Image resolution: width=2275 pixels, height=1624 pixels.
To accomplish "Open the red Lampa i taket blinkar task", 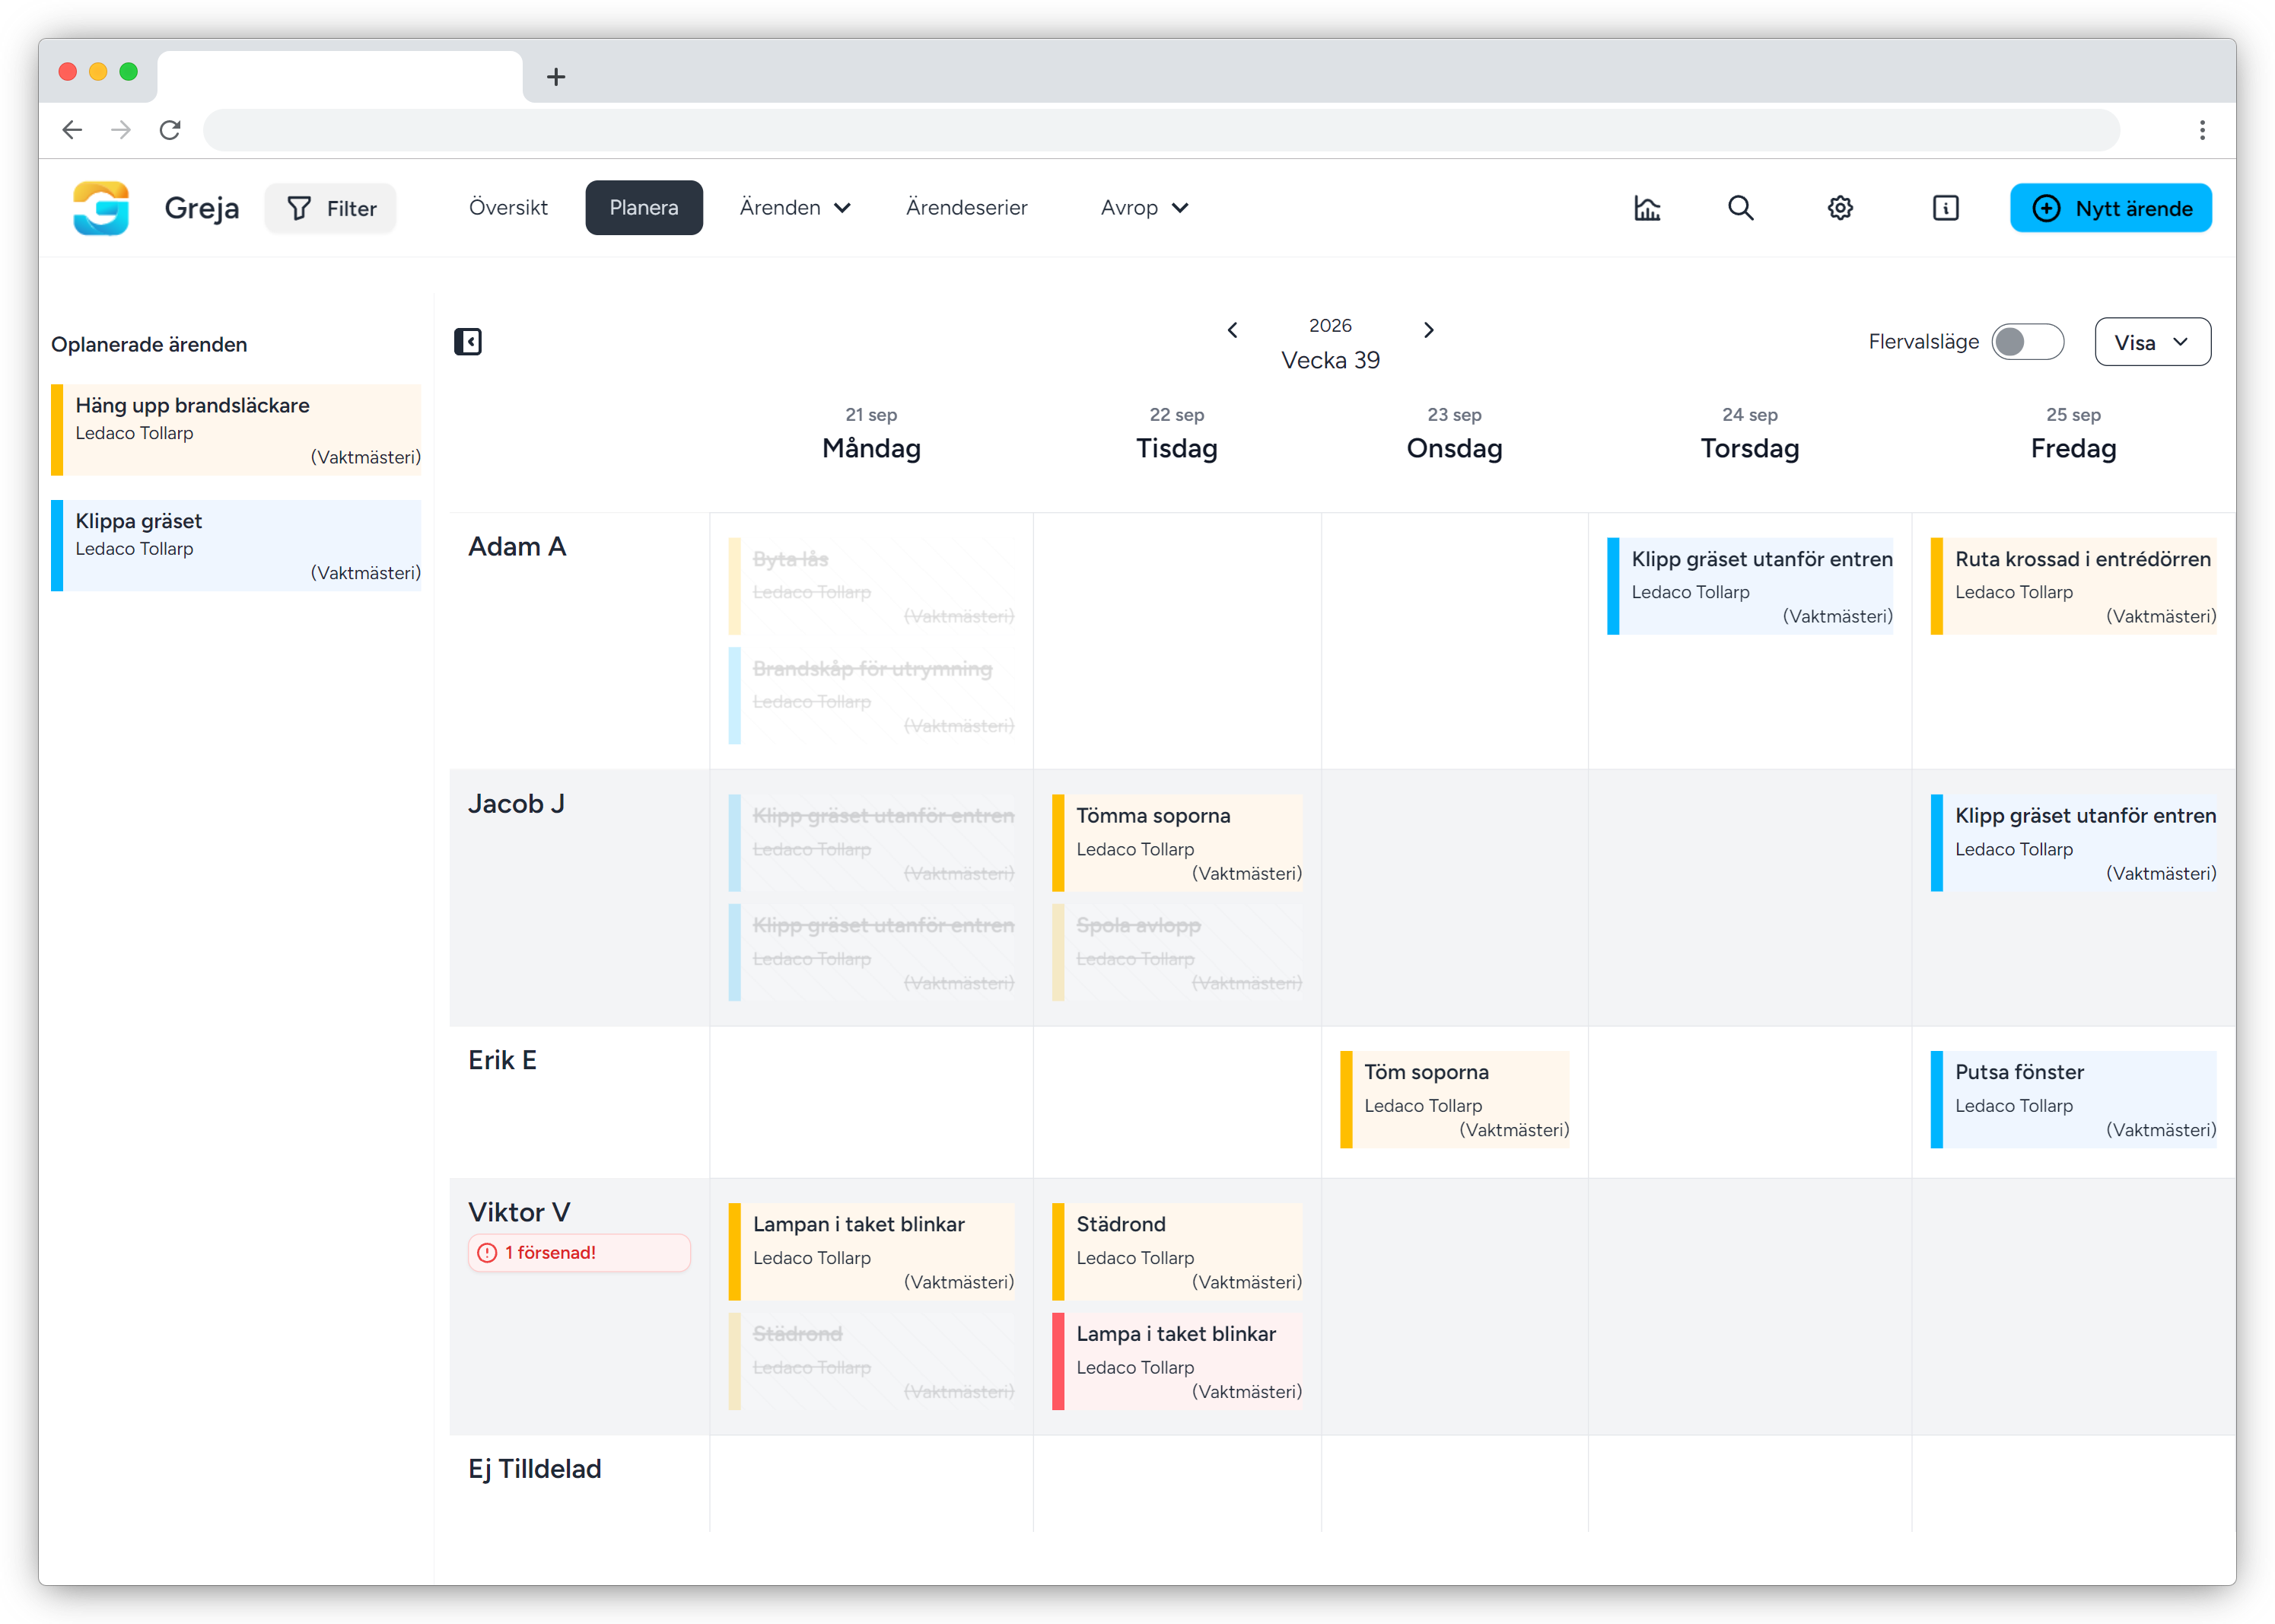I will click(x=1176, y=1362).
